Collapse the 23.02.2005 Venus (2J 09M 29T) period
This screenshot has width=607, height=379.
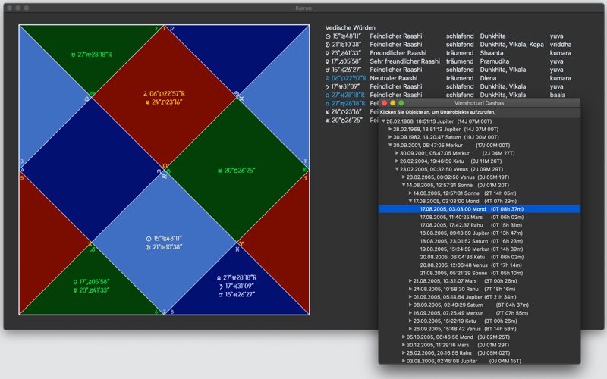click(397, 169)
